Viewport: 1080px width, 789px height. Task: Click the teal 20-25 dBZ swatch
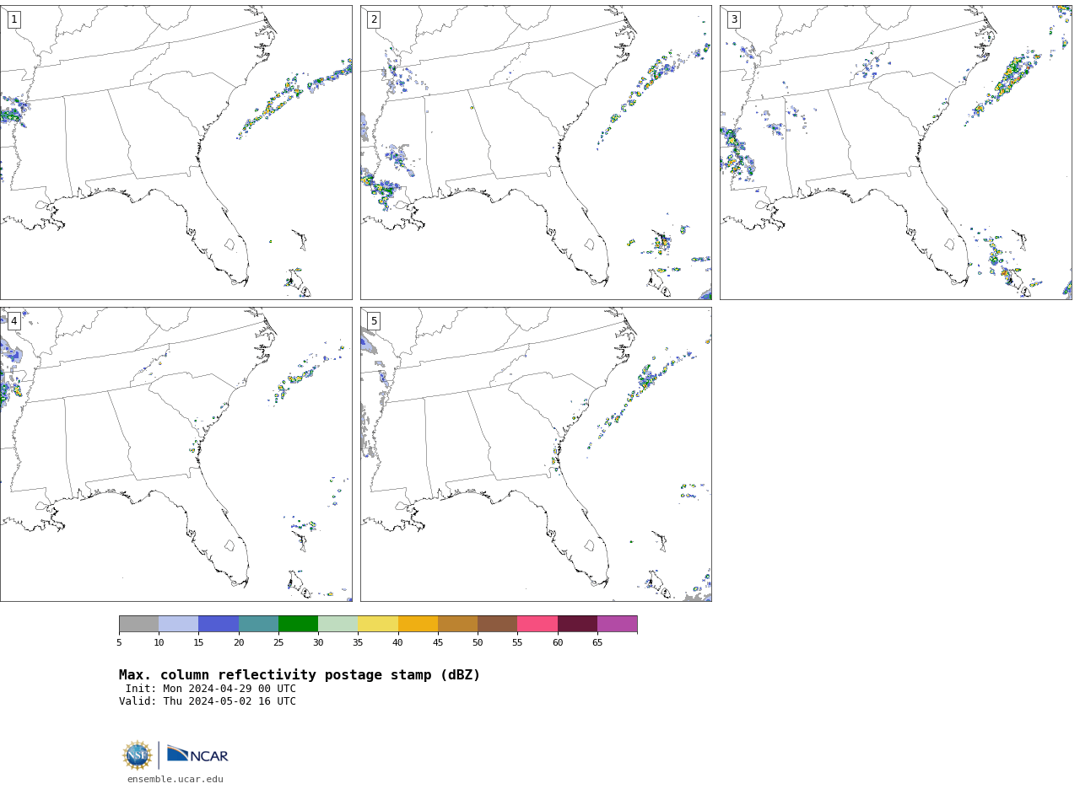pyautogui.click(x=258, y=624)
